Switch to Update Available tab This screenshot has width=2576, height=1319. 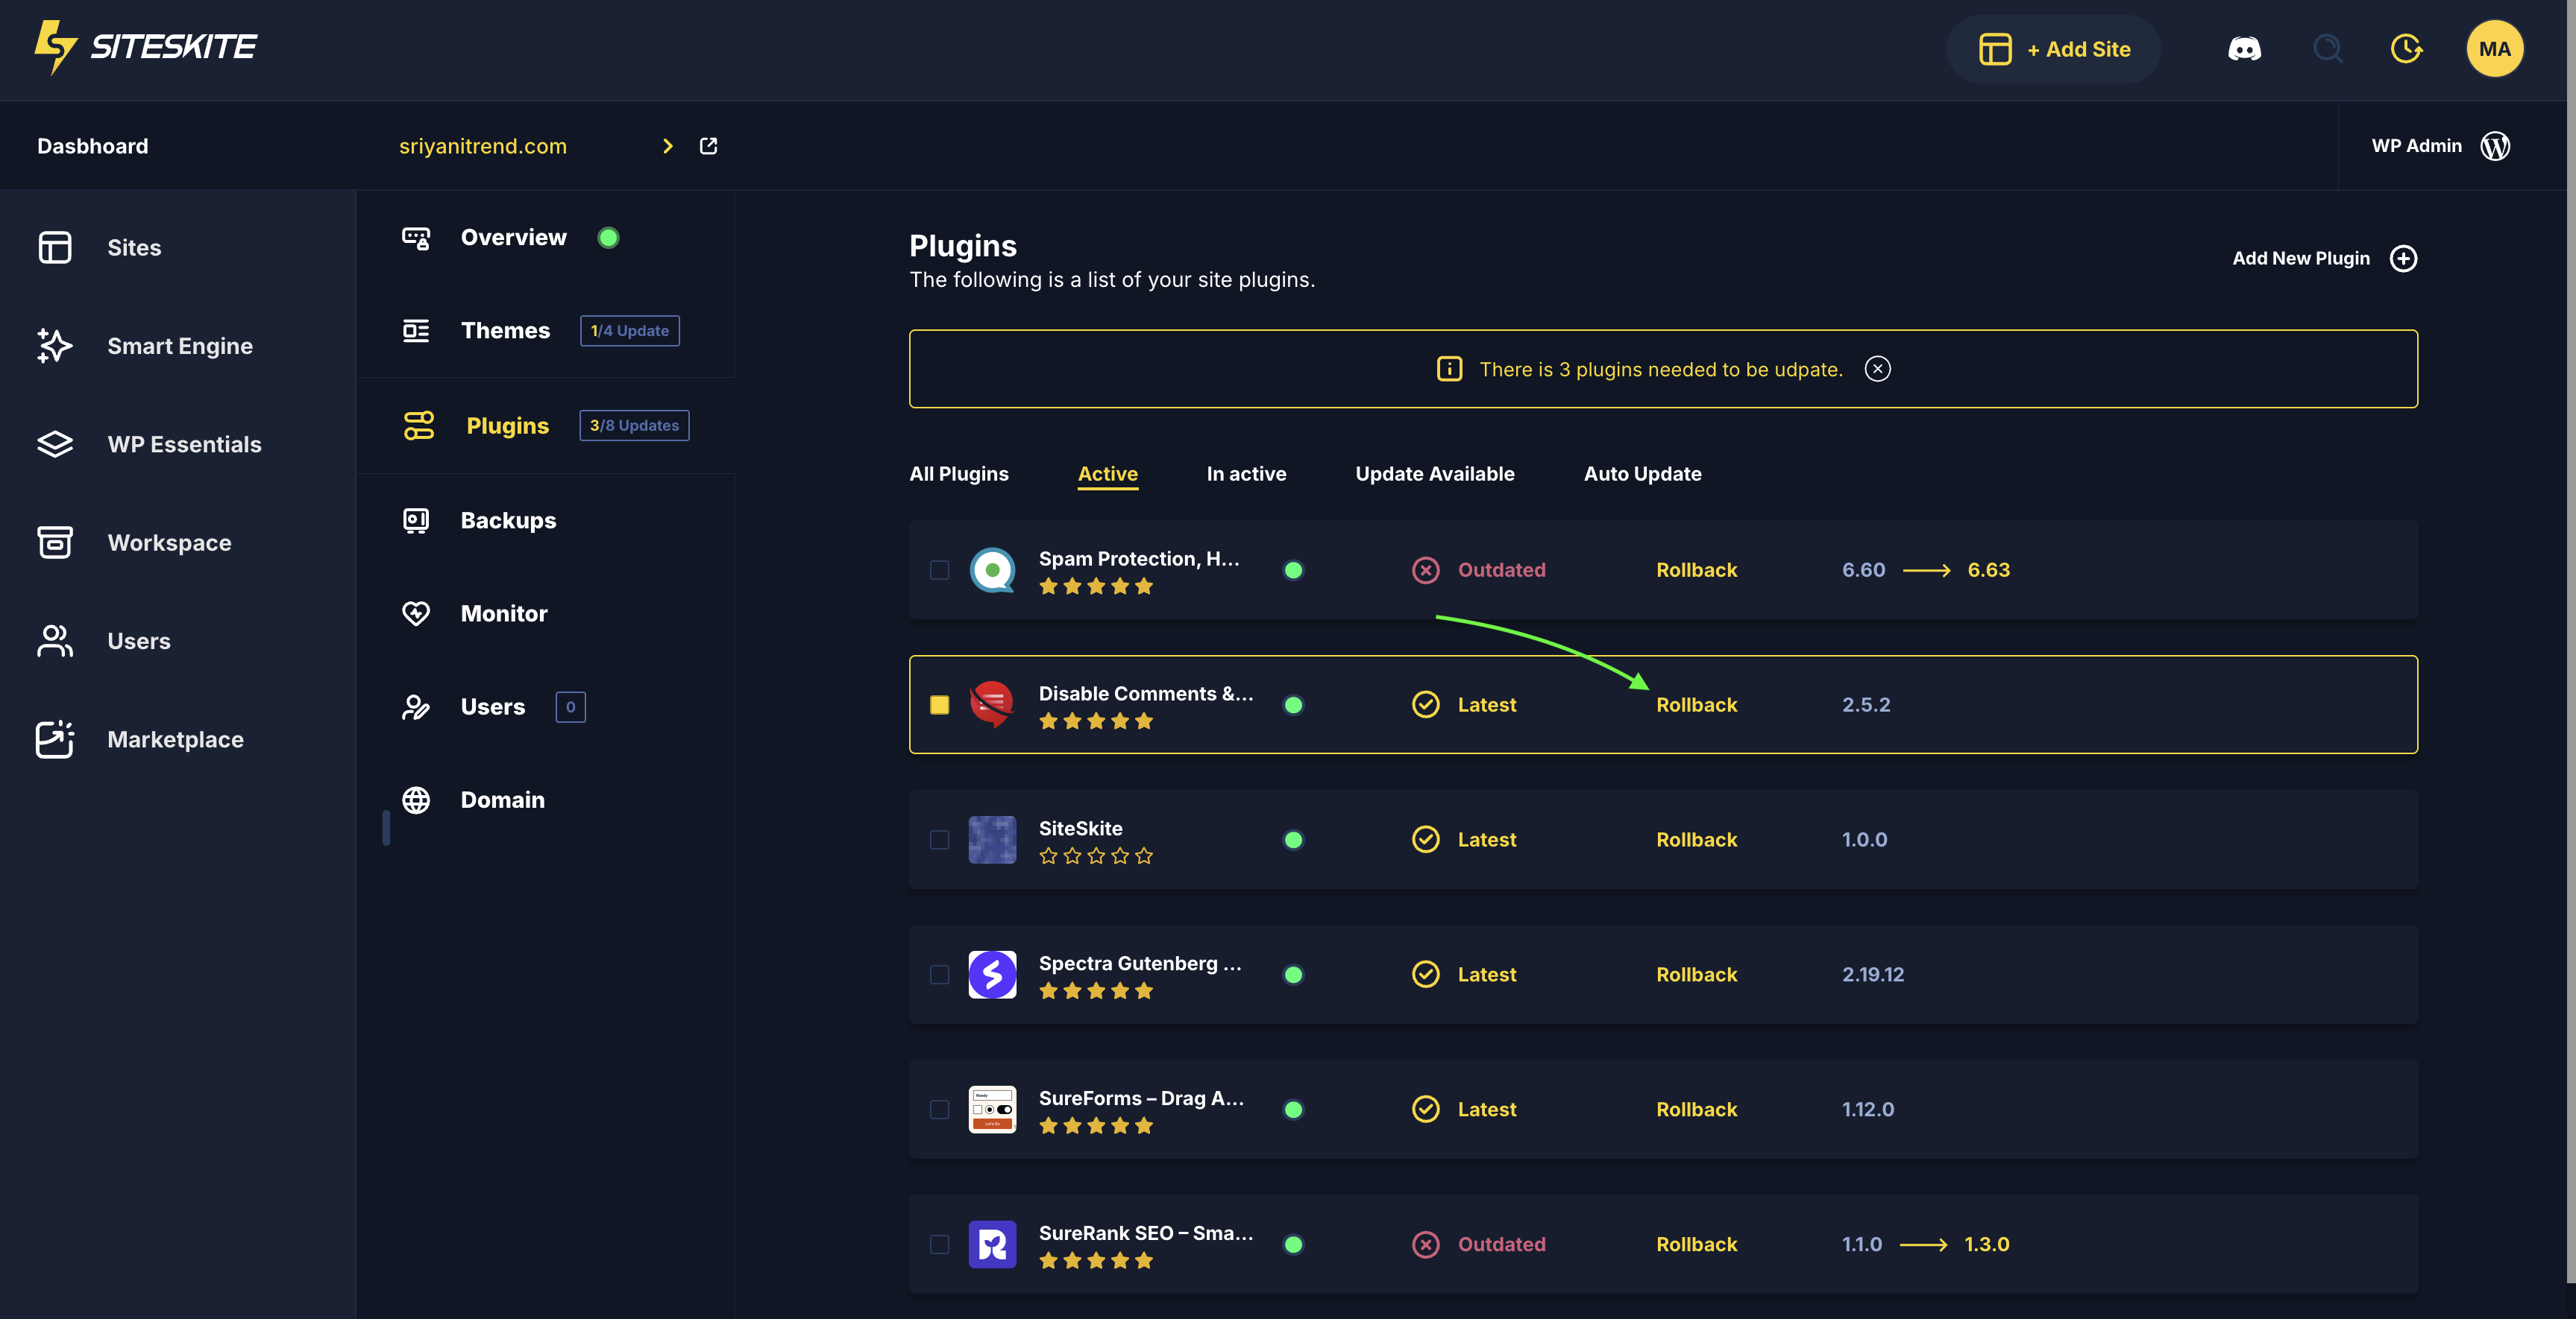tap(1434, 474)
